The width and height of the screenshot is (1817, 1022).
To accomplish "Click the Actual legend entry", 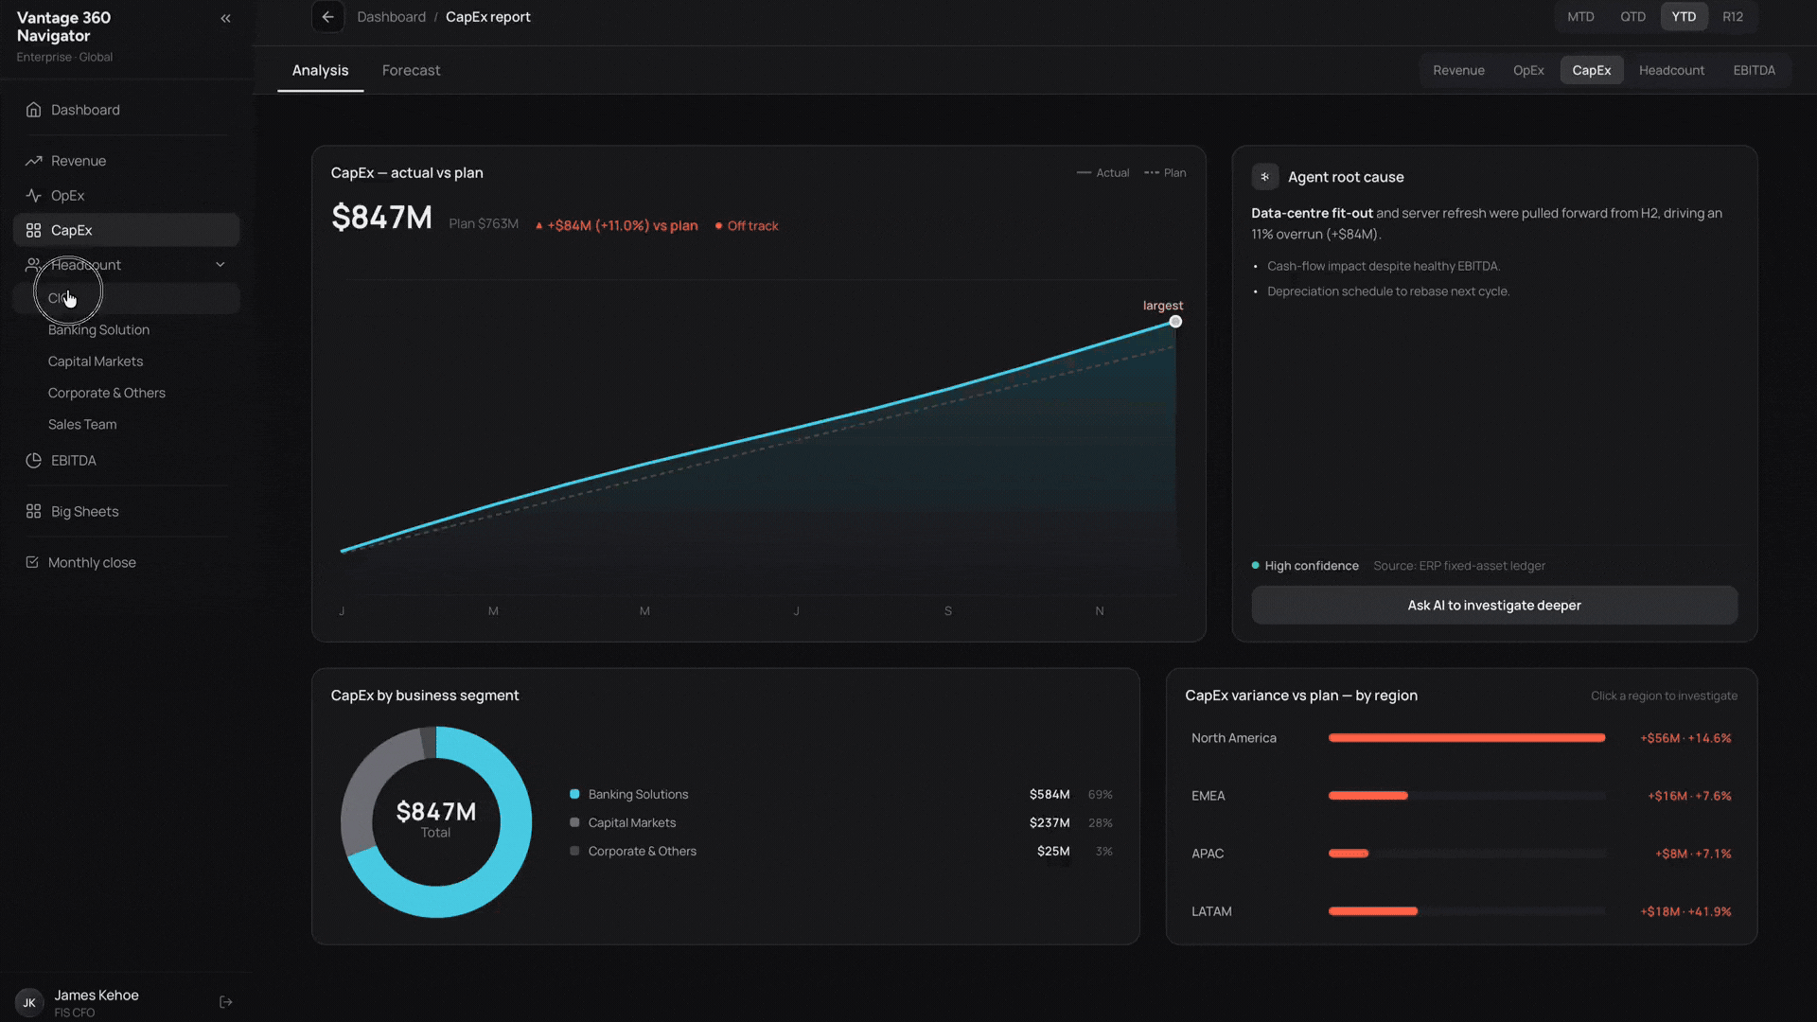I will click(1103, 173).
